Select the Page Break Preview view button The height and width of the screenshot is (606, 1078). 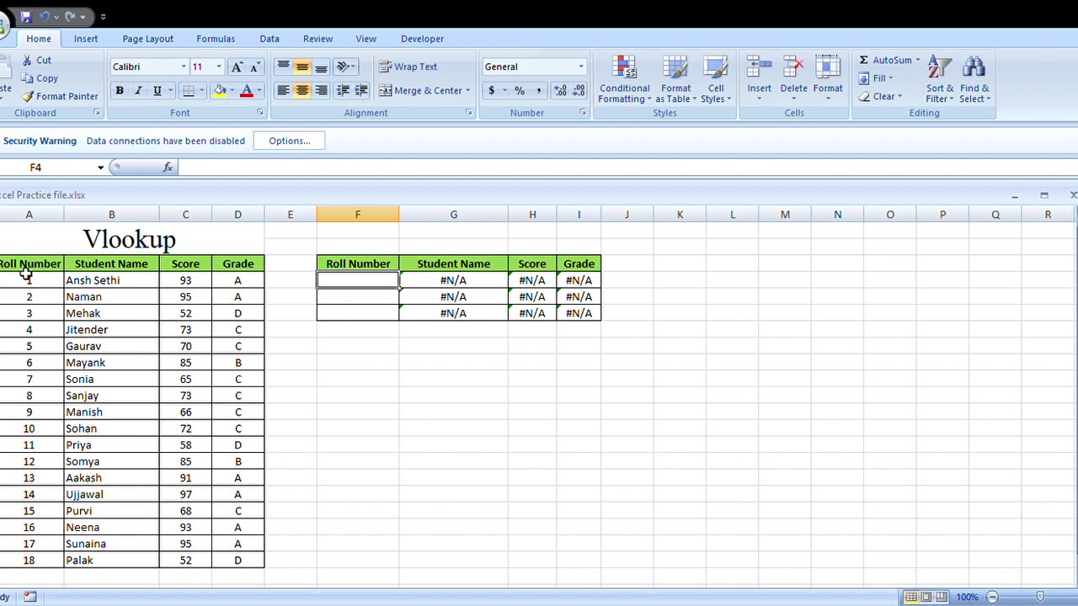(x=942, y=597)
